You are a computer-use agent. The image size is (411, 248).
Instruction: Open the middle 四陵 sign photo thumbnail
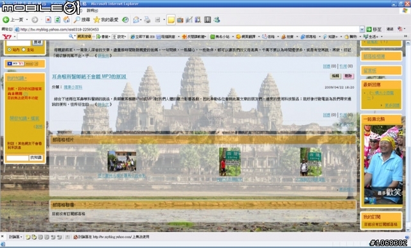(230, 161)
